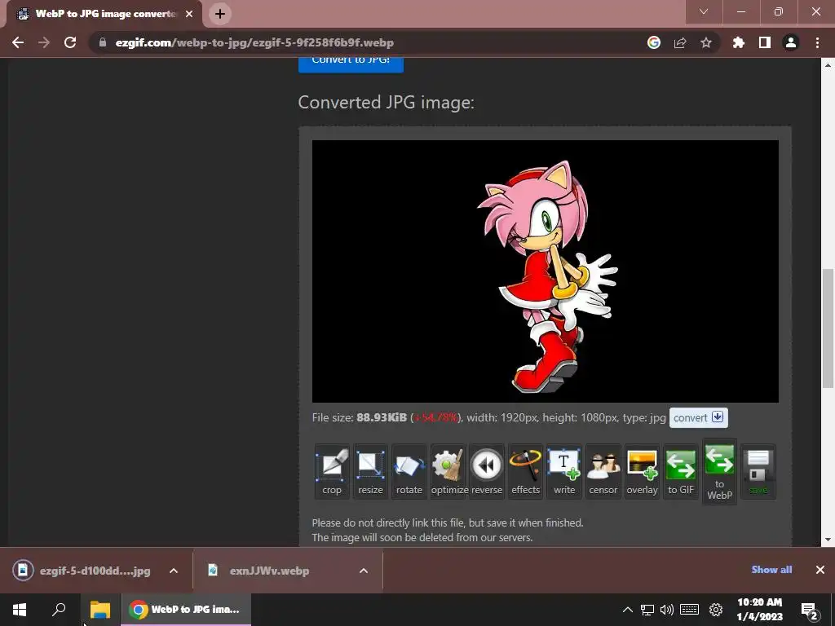
Task: Select the write text tool
Action: point(564,471)
